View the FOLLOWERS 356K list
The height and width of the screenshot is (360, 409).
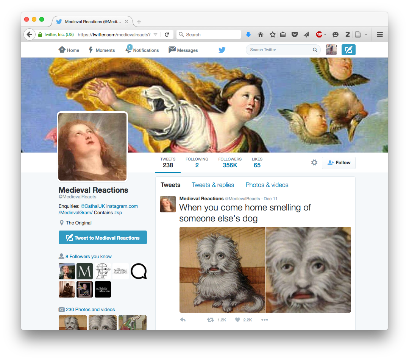[230, 163]
